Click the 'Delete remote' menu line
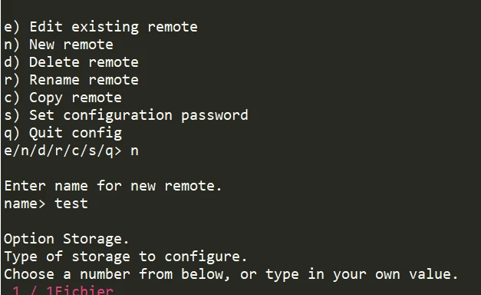The width and height of the screenshot is (481, 295). 71,62
